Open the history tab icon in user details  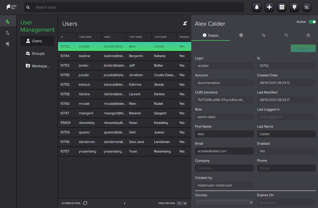[286, 35]
